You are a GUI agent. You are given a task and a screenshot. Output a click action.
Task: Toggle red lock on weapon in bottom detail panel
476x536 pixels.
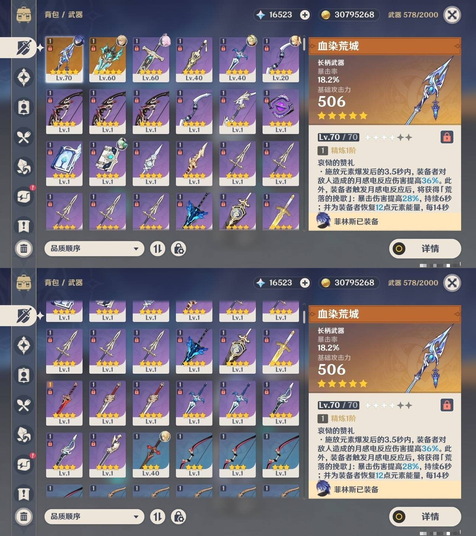tap(447, 405)
